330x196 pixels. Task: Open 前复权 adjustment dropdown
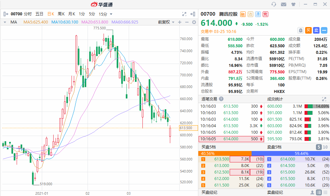point(165,22)
